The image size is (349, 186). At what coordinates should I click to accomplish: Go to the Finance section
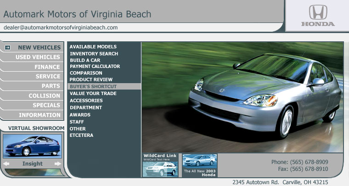click(x=47, y=67)
